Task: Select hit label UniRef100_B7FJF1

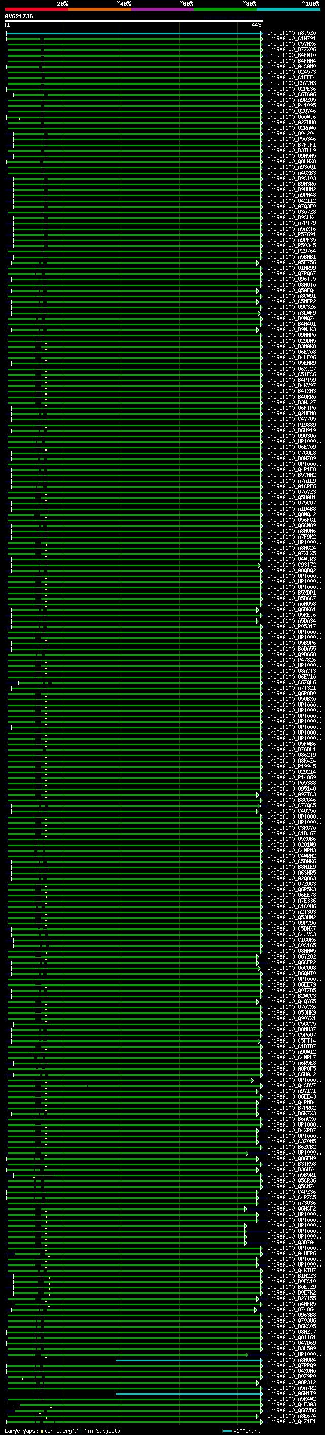Action: [x=291, y=145]
